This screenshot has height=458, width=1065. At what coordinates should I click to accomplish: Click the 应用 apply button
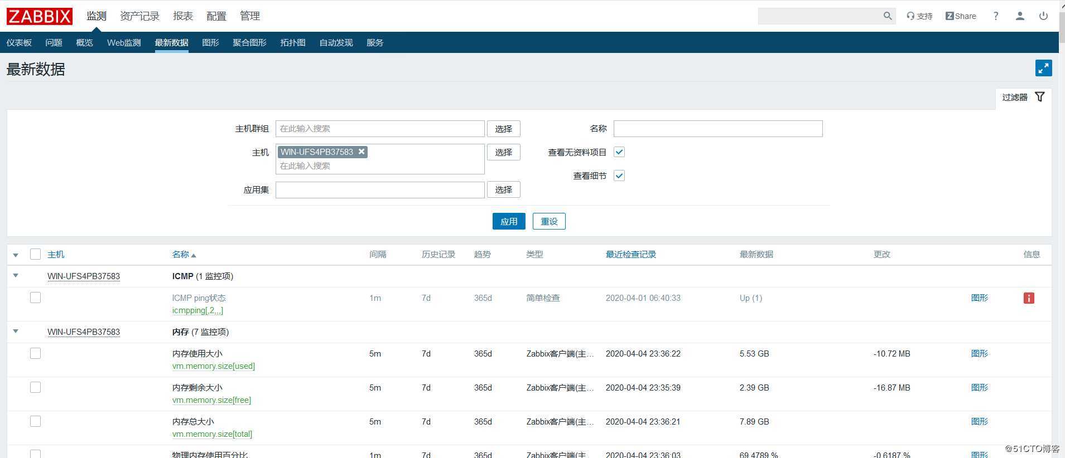coord(509,221)
